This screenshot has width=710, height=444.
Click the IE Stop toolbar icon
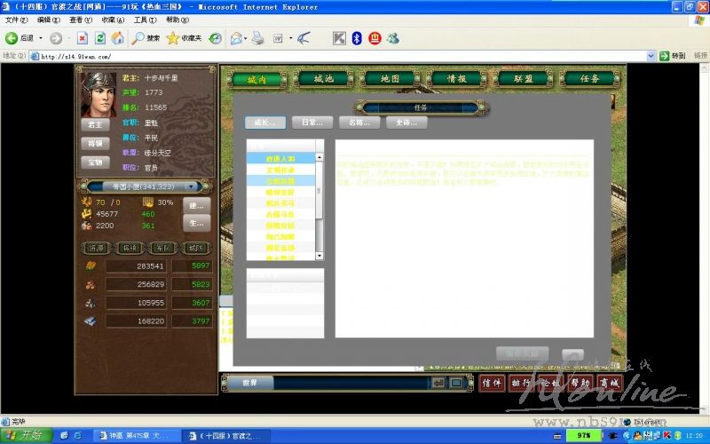coord(82,38)
